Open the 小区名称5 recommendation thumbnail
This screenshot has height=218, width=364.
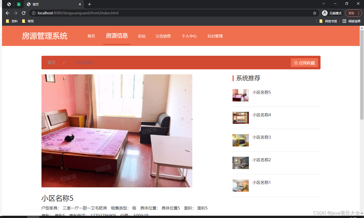[x=241, y=95]
